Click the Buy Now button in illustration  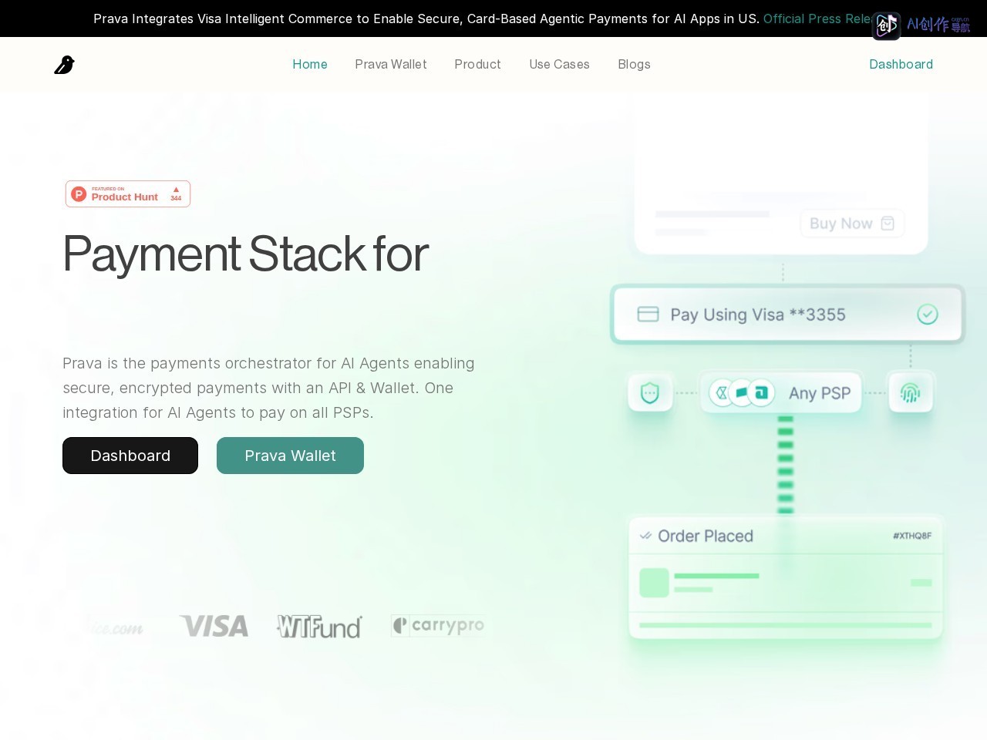pos(852,224)
